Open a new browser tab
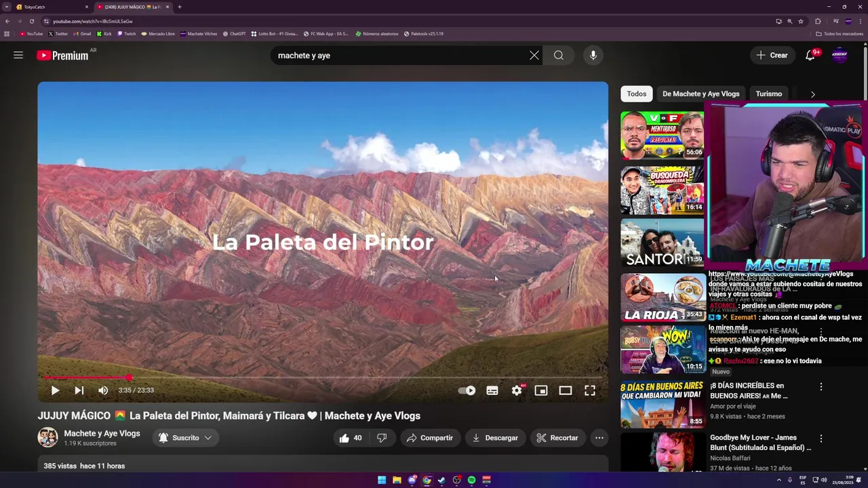The height and width of the screenshot is (488, 868). [x=179, y=7]
